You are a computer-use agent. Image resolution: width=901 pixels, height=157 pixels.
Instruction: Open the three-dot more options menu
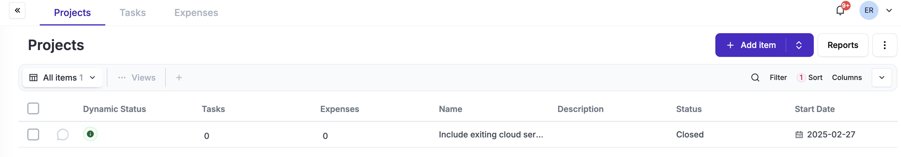[884, 45]
